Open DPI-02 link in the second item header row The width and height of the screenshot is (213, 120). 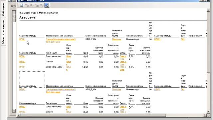click(22, 89)
